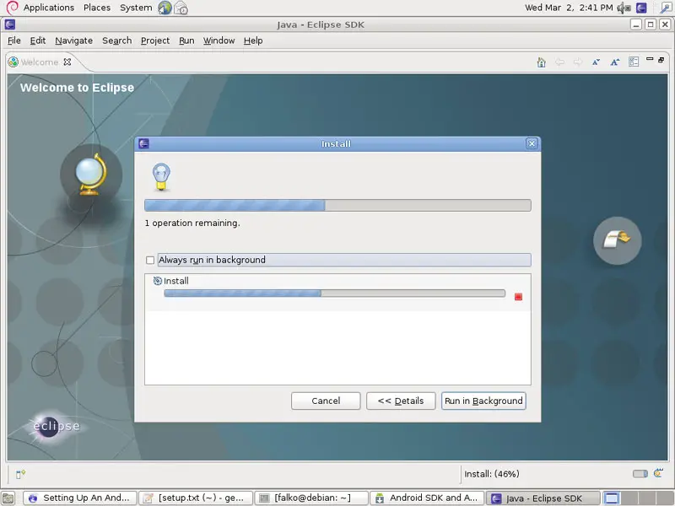Select the Welcome tab
The height and width of the screenshot is (506, 675).
click(39, 62)
